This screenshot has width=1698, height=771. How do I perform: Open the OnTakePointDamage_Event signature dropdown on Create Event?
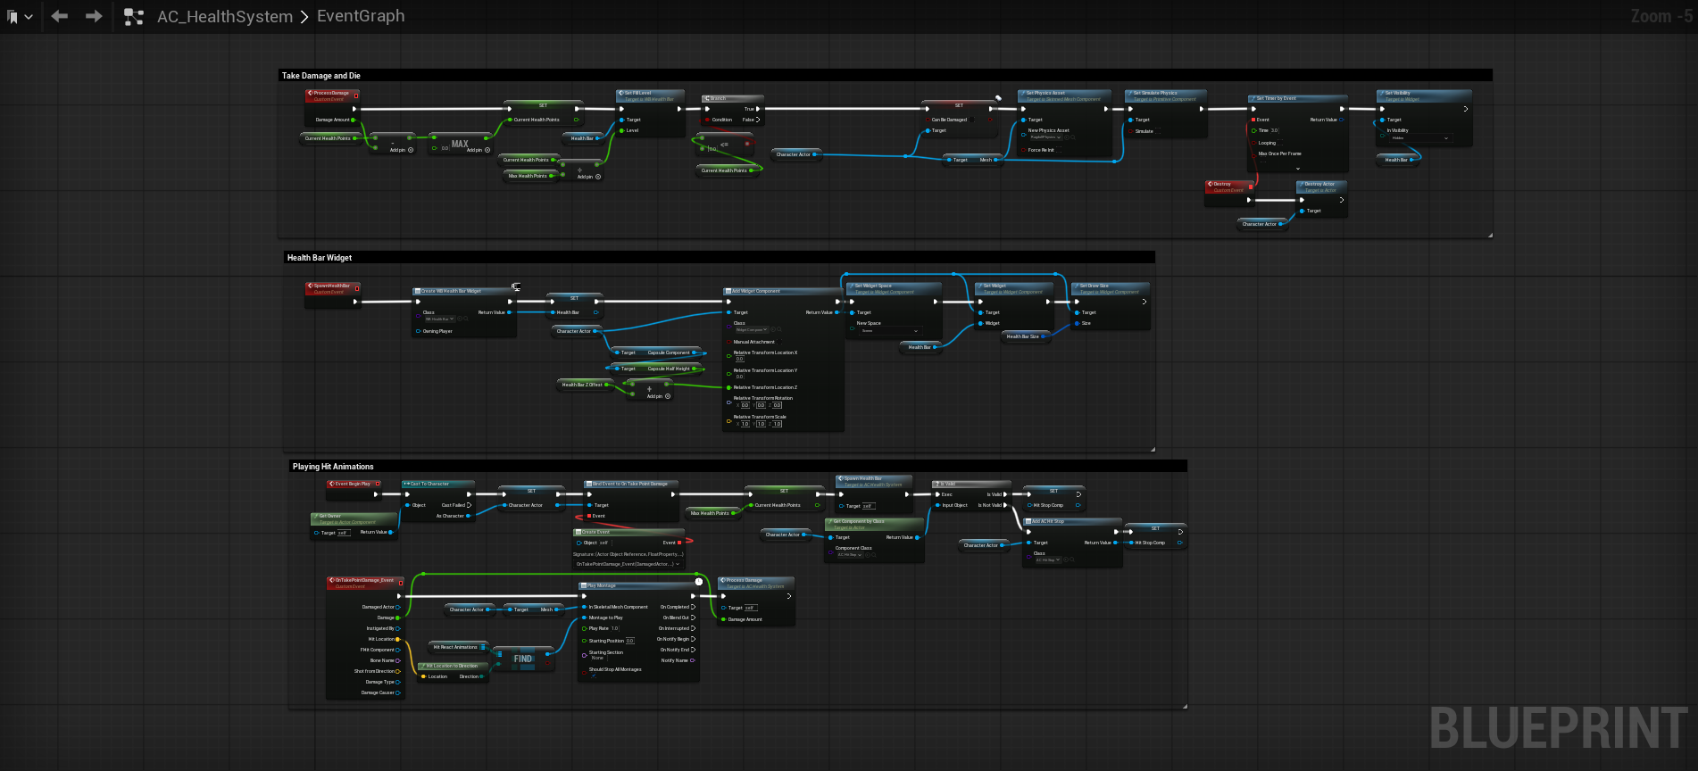[x=628, y=564]
